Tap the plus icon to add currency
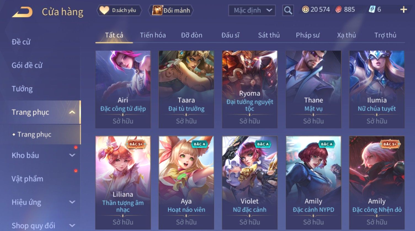The width and height of the screenshot is (415, 231). (403, 10)
